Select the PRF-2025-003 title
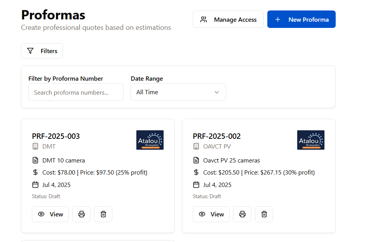 [x=56, y=136]
